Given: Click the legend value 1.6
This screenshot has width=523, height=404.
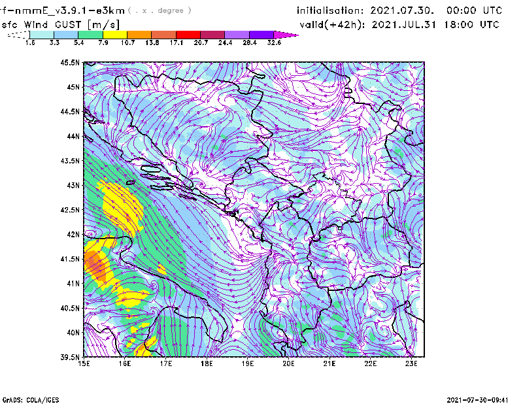Looking at the screenshot, I should click(x=30, y=42).
